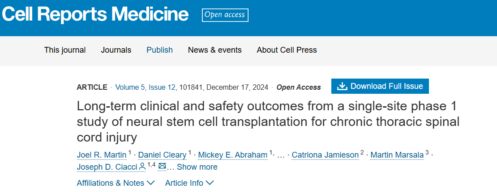Click the envelope email icon after Joseph D. Ciacci

pyautogui.click(x=162, y=167)
